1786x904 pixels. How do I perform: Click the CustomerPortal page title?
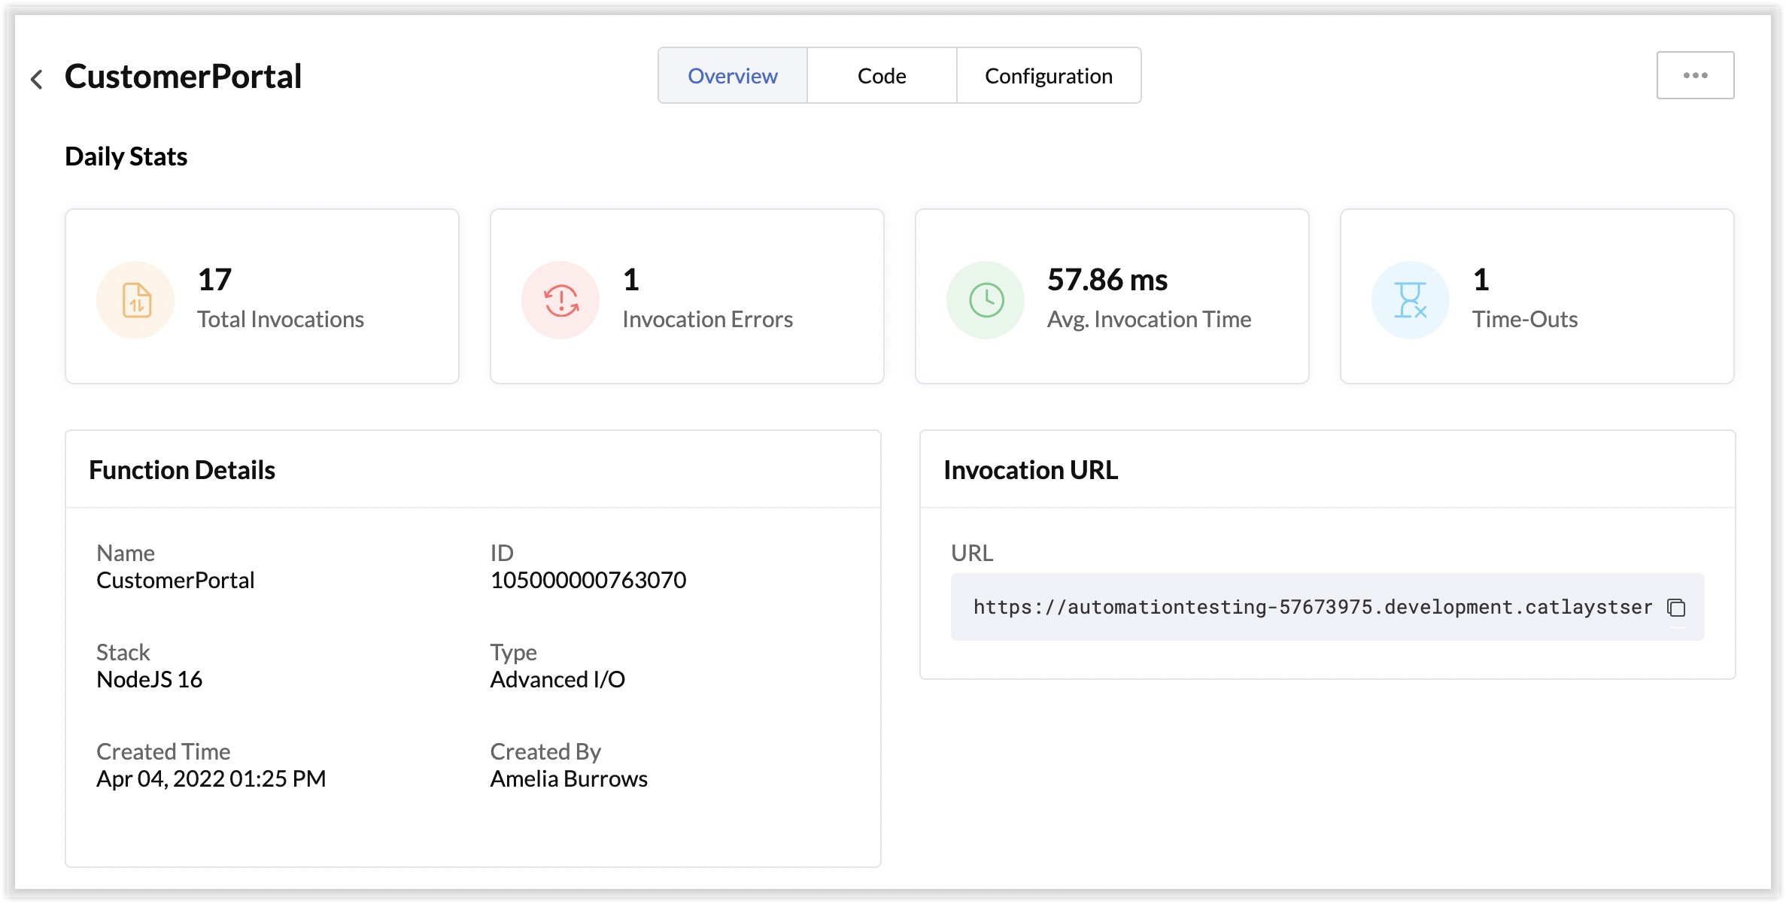183,76
